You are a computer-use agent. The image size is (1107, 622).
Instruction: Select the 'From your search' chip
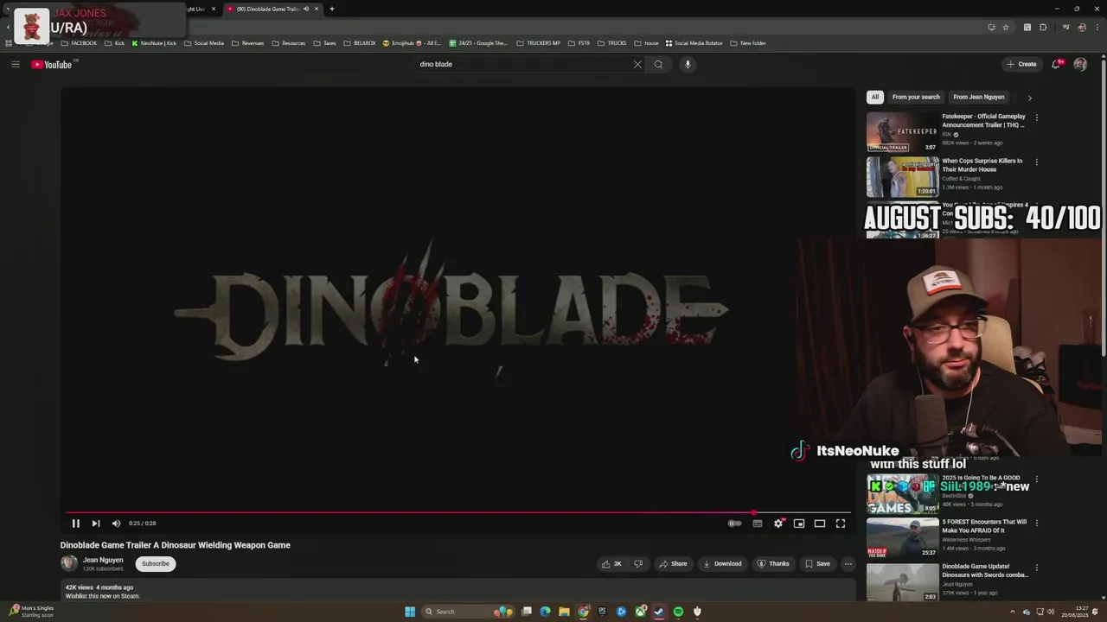coord(916,97)
